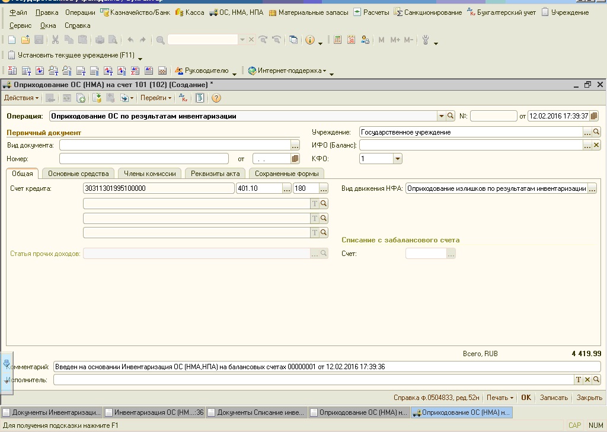The image size is (607, 432).
Task: Click the calculator icon in main toolbar
Action: [x=338, y=40]
